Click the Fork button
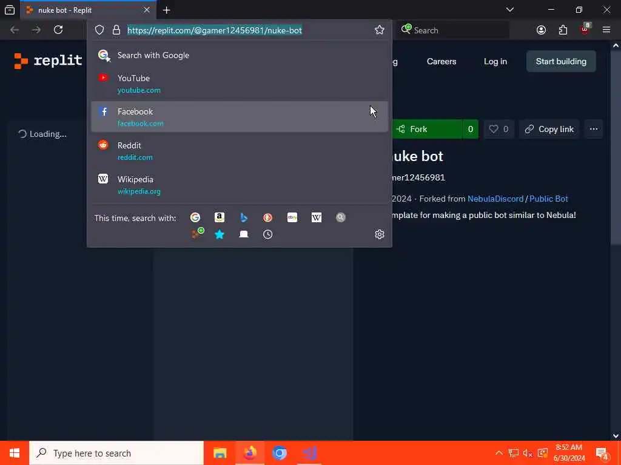This screenshot has height=465, width=621. pos(426,129)
